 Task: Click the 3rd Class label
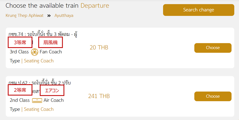click(x=19, y=52)
